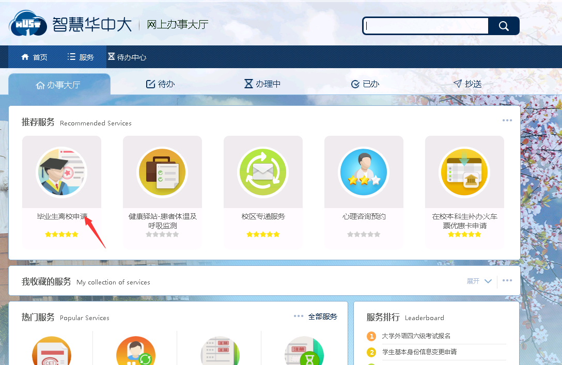Screen dimensions: 562x365
Task: Open the hourglass registration icon in 热门服务
Action: pyautogui.click(x=304, y=351)
